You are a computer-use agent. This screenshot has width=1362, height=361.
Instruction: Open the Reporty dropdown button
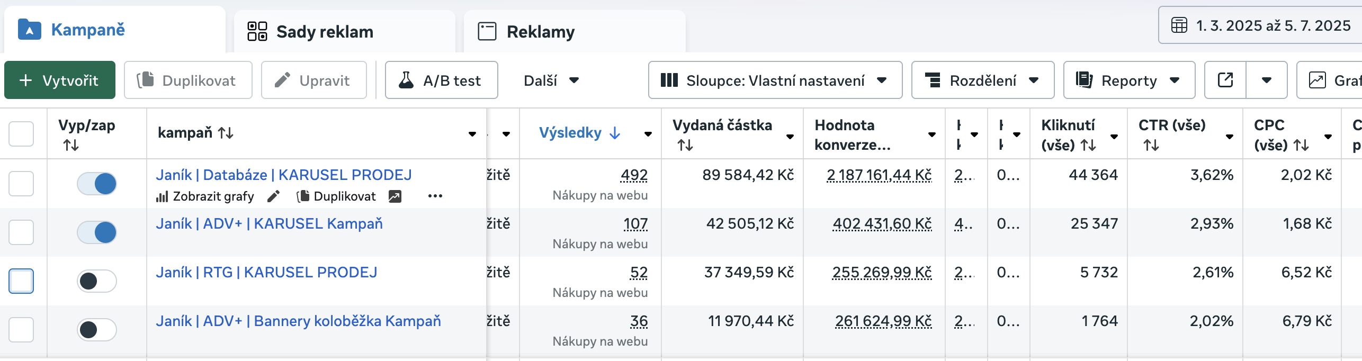1128,80
